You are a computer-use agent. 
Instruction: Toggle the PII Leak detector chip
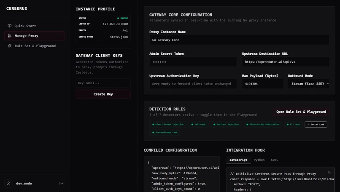(x=293, y=125)
